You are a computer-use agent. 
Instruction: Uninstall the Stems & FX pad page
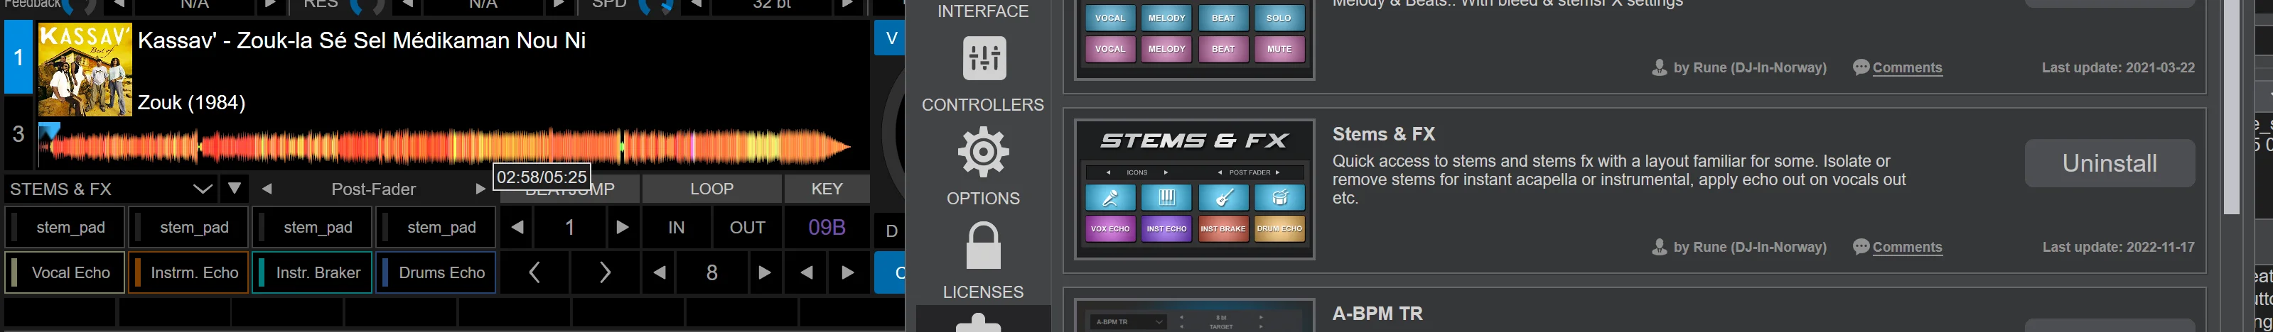[x=2109, y=163]
